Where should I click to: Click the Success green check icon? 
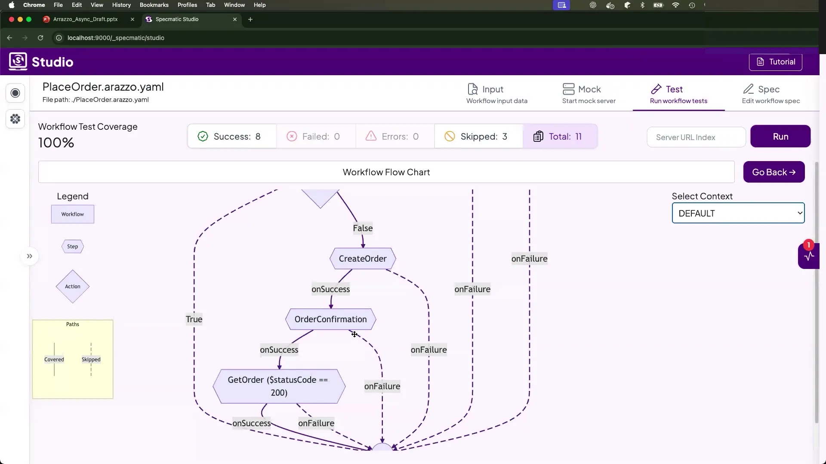coord(203,137)
